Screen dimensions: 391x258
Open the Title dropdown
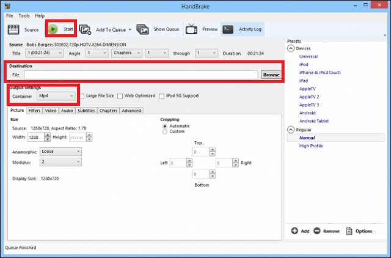click(x=45, y=53)
